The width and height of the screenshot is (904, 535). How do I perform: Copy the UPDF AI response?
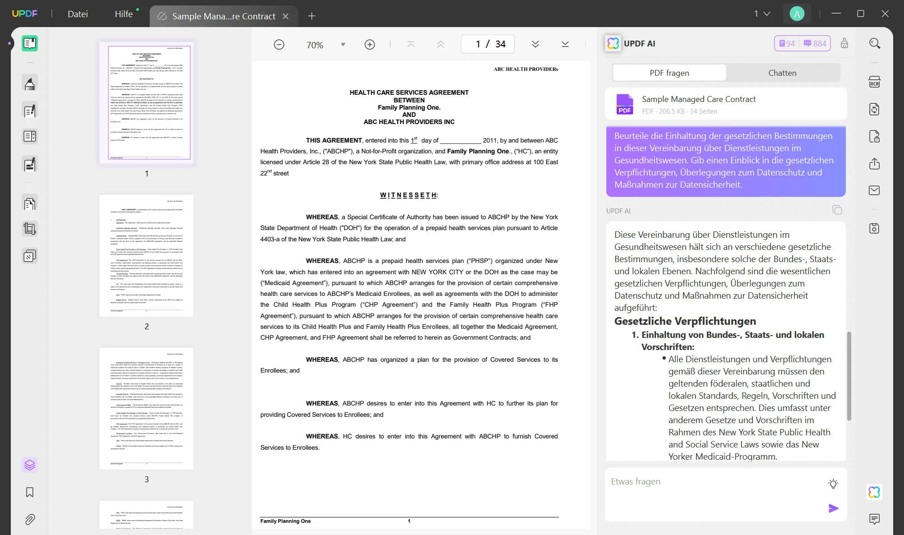tap(837, 210)
